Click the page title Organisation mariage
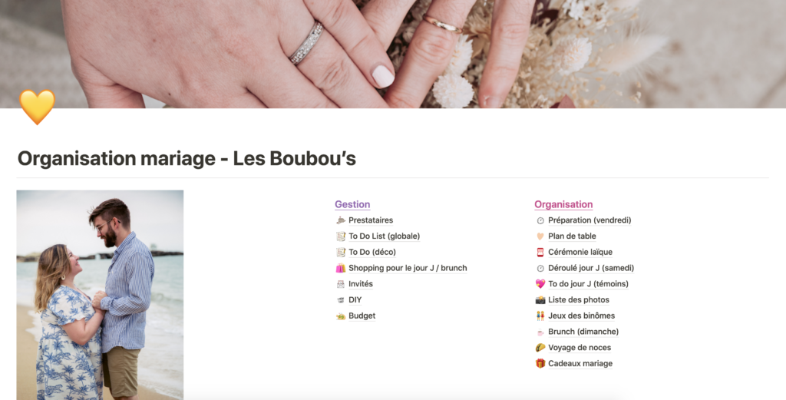This screenshot has height=400, width=786. click(117, 158)
